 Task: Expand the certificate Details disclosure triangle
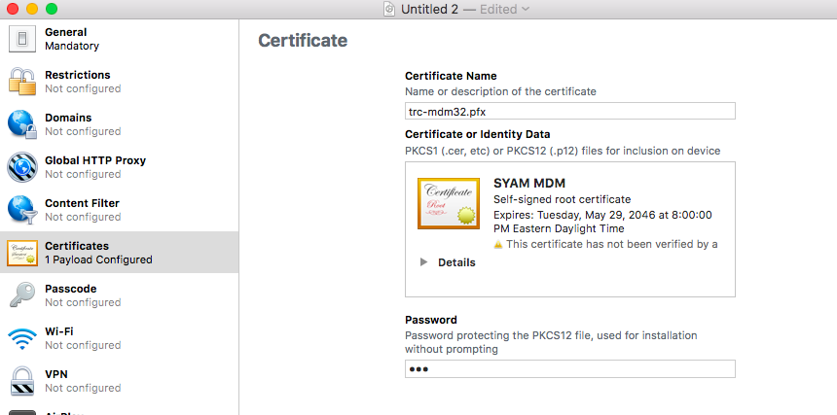[423, 262]
